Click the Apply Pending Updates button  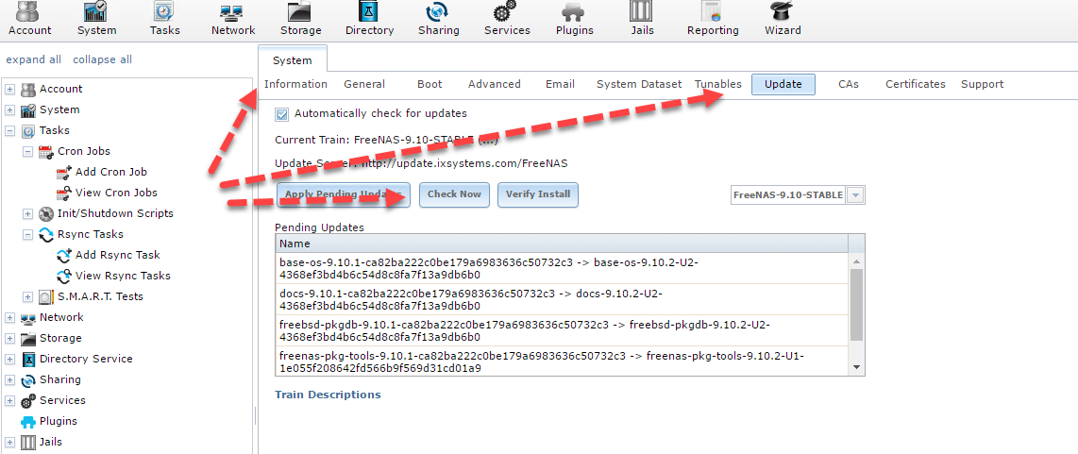coord(344,194)
